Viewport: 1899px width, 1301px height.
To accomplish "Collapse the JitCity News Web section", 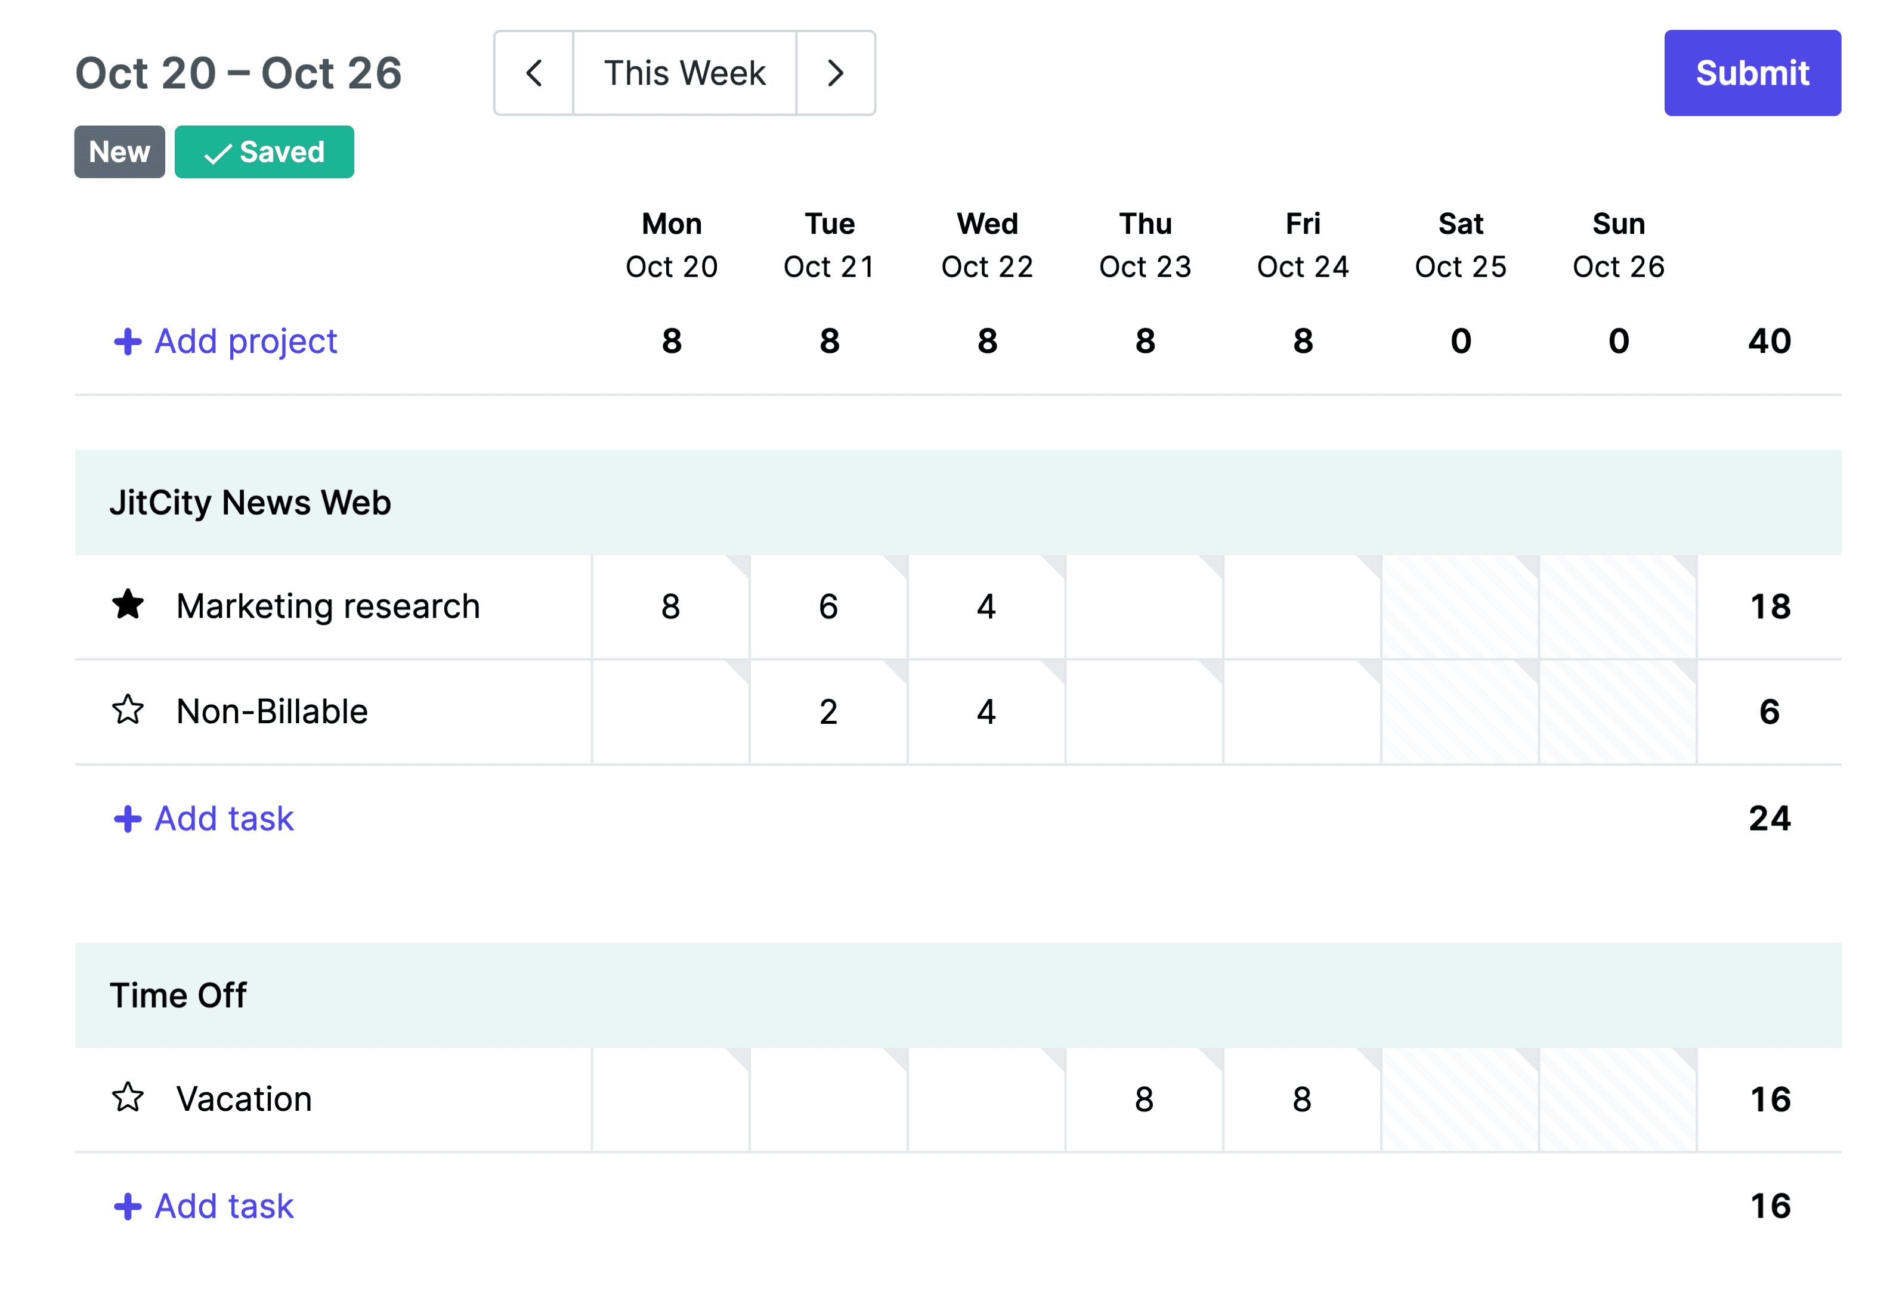I will pyautogui.click(x=250, y=502).
